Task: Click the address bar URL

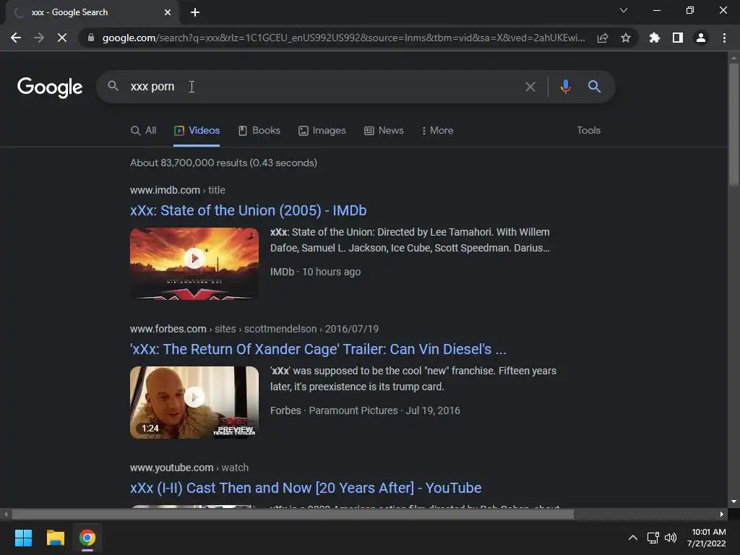Action: point(343,38)
